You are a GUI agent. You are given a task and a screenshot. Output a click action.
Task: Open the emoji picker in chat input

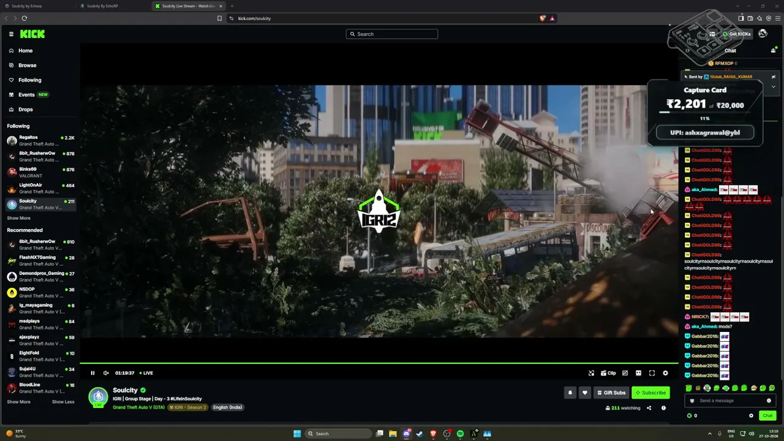click(x=769, y=401)
